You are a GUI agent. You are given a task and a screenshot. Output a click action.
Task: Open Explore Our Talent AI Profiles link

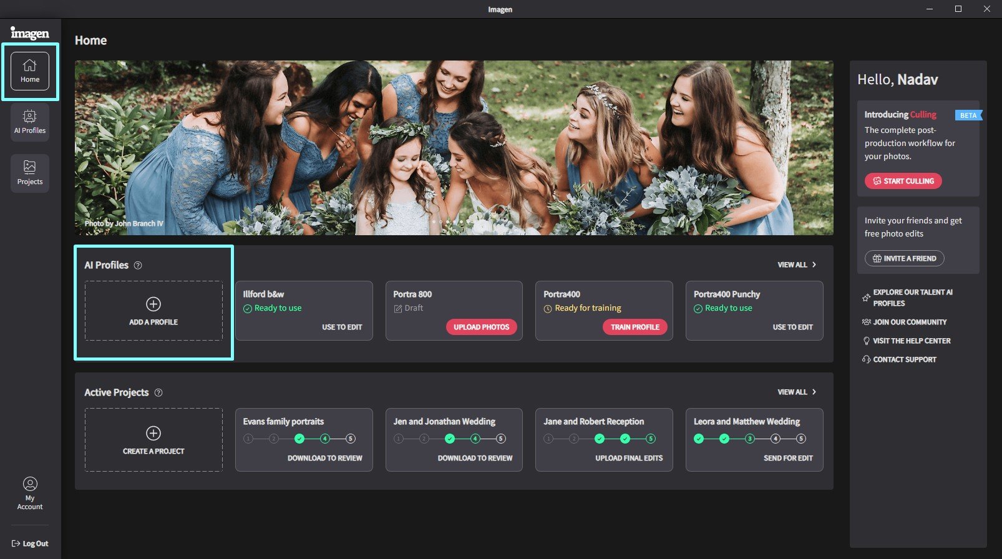[x=913, y=298]
